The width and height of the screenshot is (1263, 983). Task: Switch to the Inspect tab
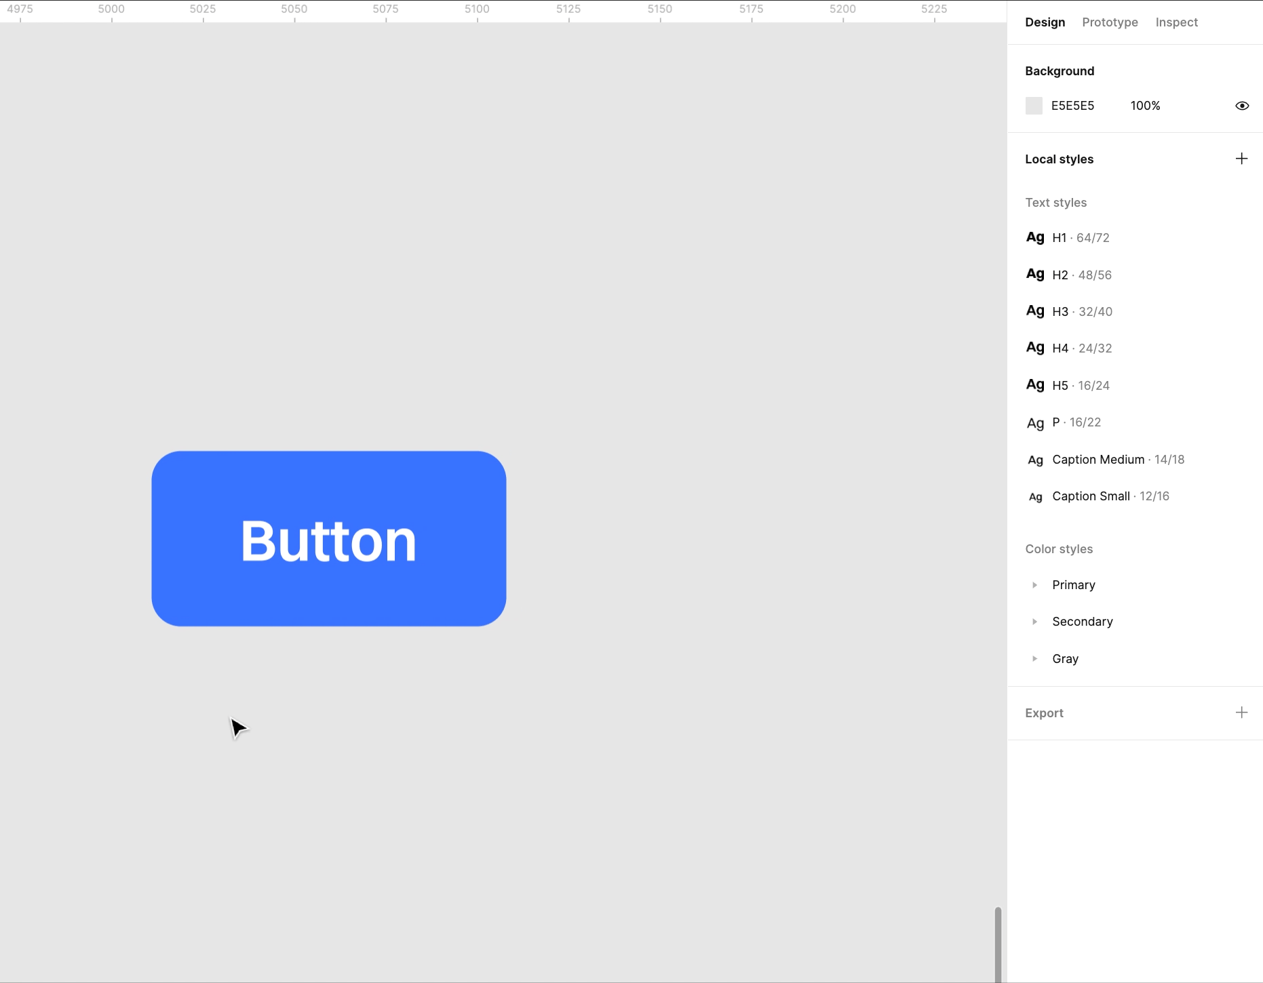pyautogui.click(x=1176, y=22)
